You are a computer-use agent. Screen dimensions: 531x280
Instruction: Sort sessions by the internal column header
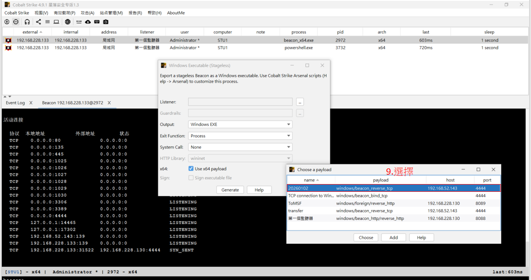pyautogui.click(x=71, y=32)
